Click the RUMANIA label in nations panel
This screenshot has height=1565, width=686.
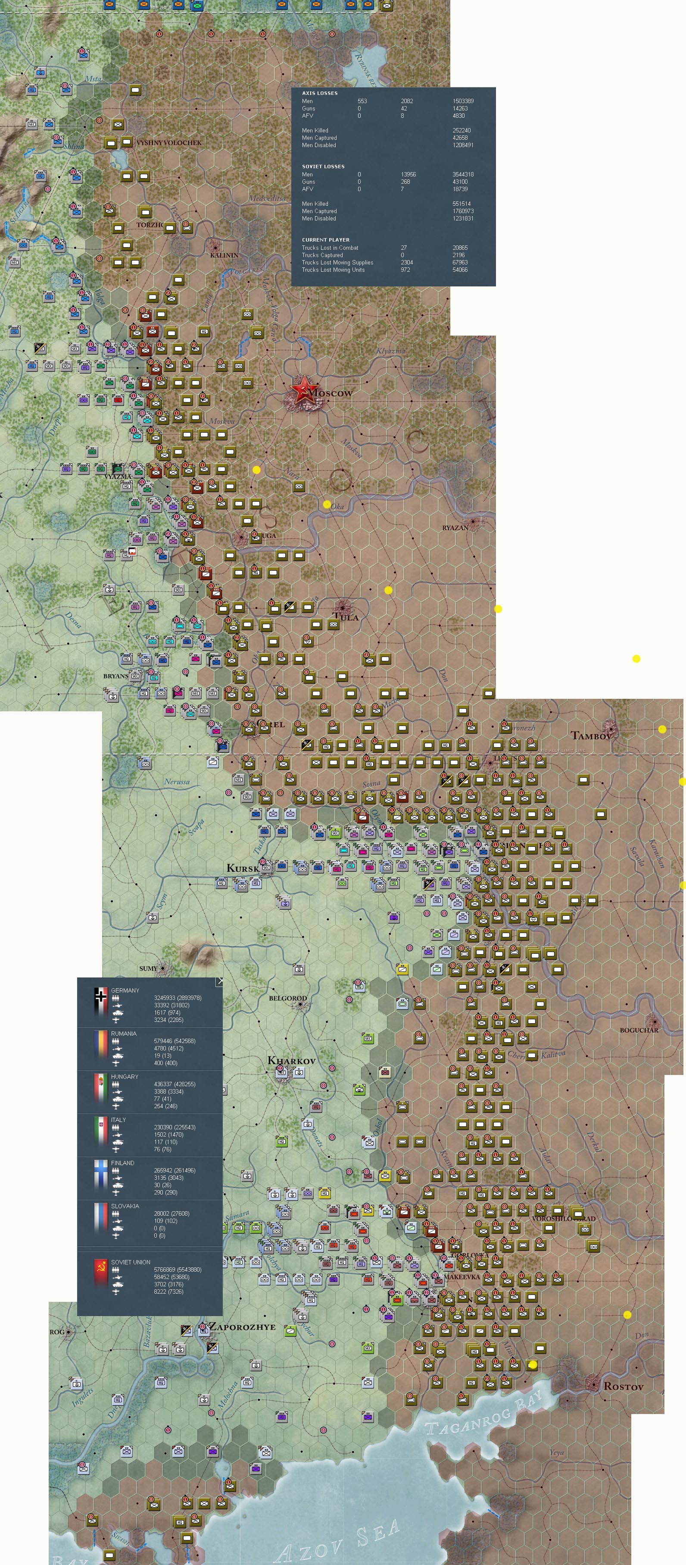(124, 1034)
